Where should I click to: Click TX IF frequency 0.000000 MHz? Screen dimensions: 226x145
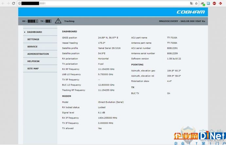[106, 123]
